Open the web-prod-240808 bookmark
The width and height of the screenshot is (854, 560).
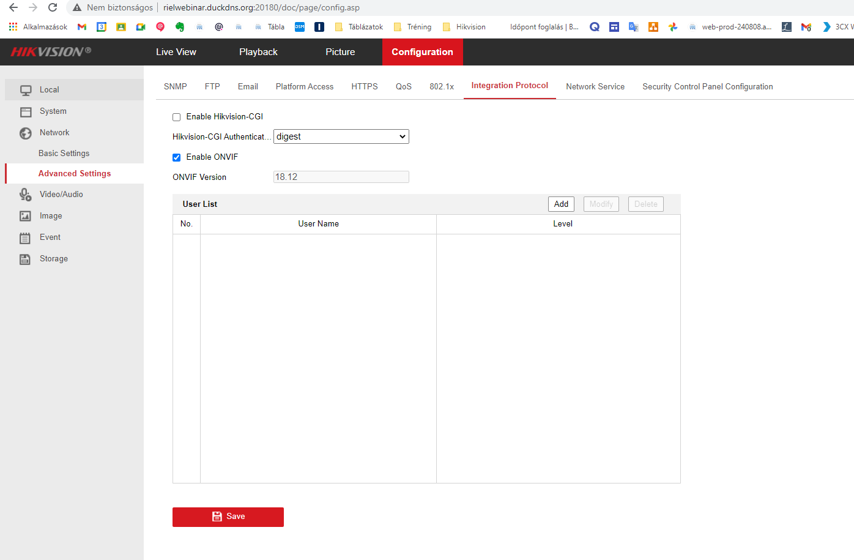click(x=730, y=27)
